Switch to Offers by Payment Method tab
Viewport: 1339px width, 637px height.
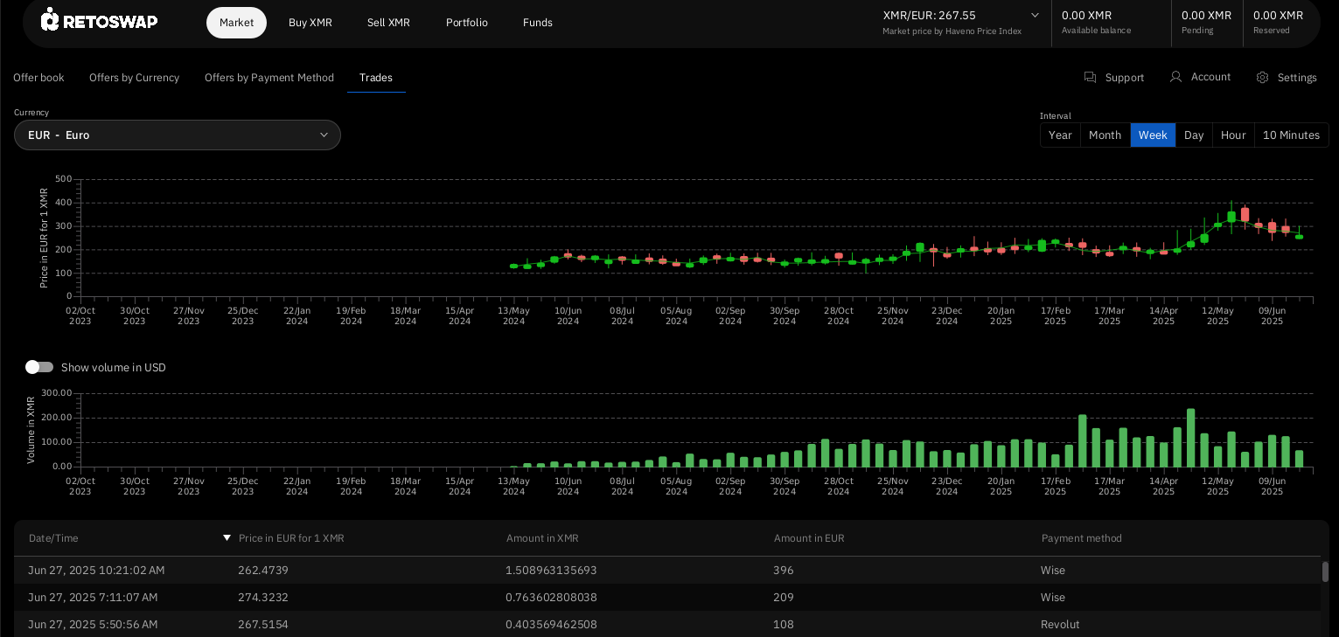(269, 78)
